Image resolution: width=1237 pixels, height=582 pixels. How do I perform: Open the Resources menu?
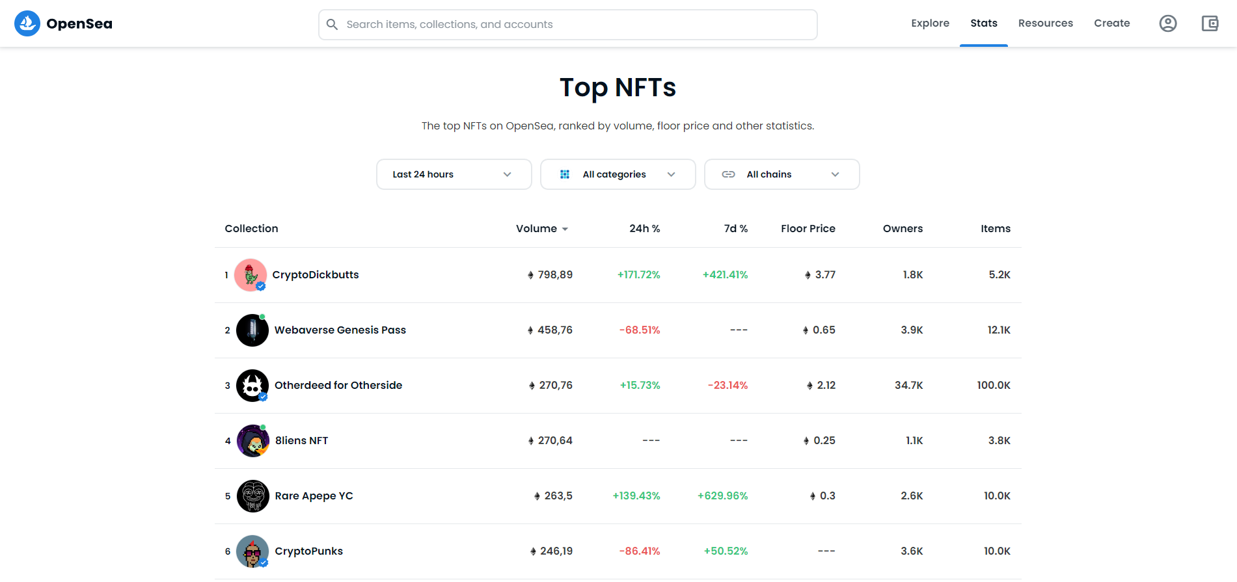1045,23
